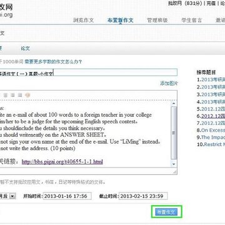
Task: Open the 管理班级 tab
Action: [157, 20]
